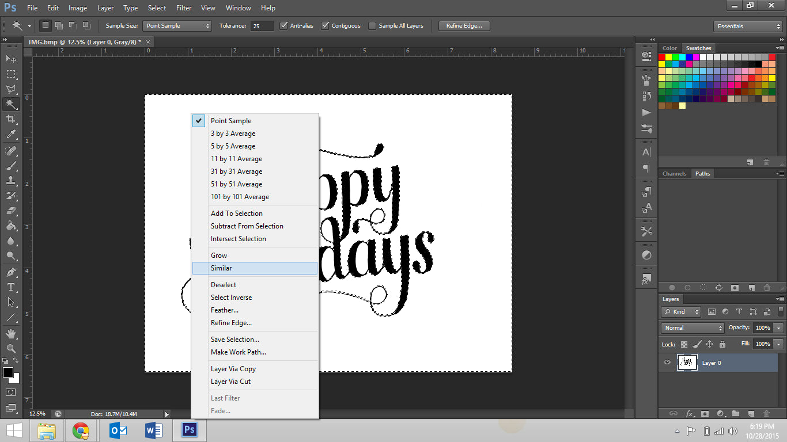Select the Hand tool
The image size is (787, 442).
(10, 334)
